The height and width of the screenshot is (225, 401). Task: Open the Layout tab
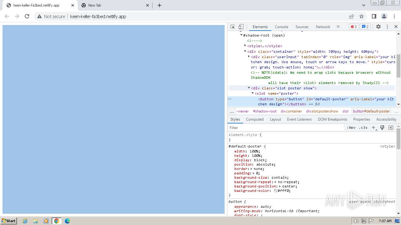pos(275,119)
